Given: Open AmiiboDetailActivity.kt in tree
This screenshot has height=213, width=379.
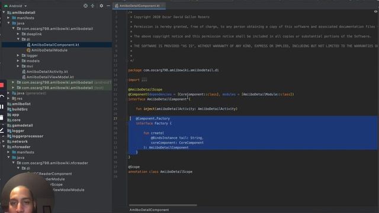Looking at the screenshot, I should coord(47,72).
